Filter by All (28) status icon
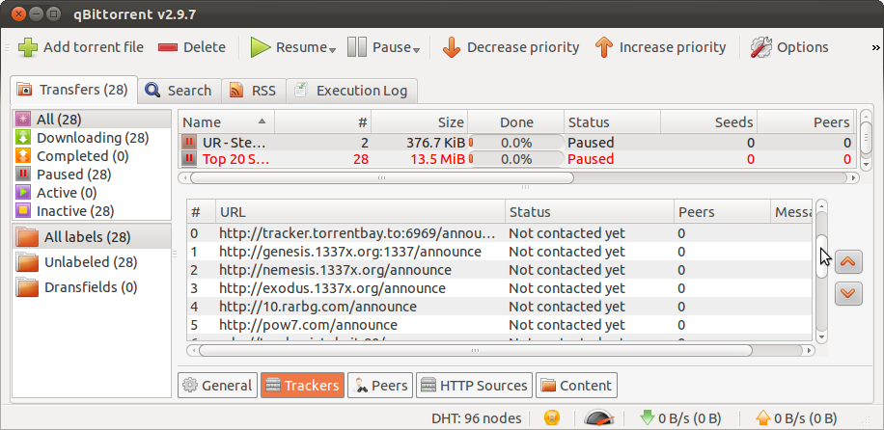Viewport: 884px width, 430px height. 23,119
